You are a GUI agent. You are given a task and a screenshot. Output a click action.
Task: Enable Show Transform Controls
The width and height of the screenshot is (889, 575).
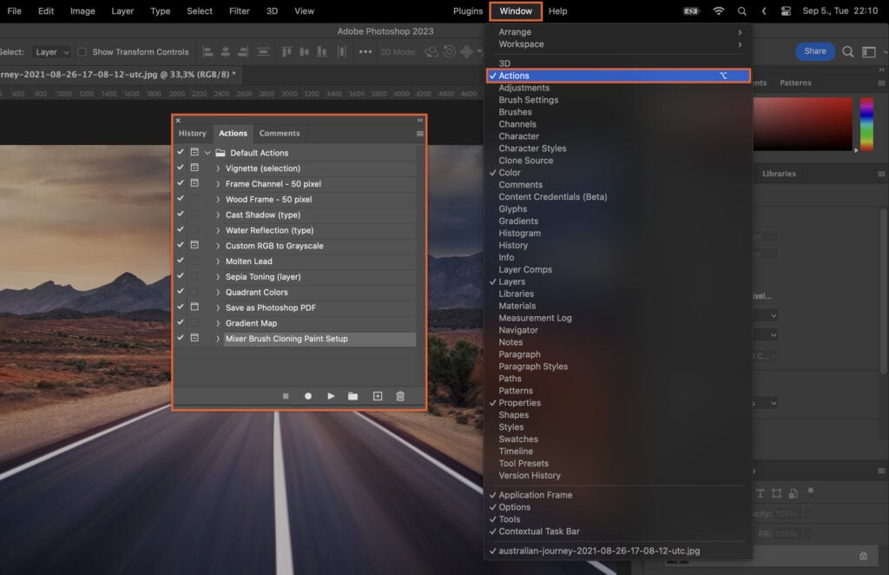78,51
